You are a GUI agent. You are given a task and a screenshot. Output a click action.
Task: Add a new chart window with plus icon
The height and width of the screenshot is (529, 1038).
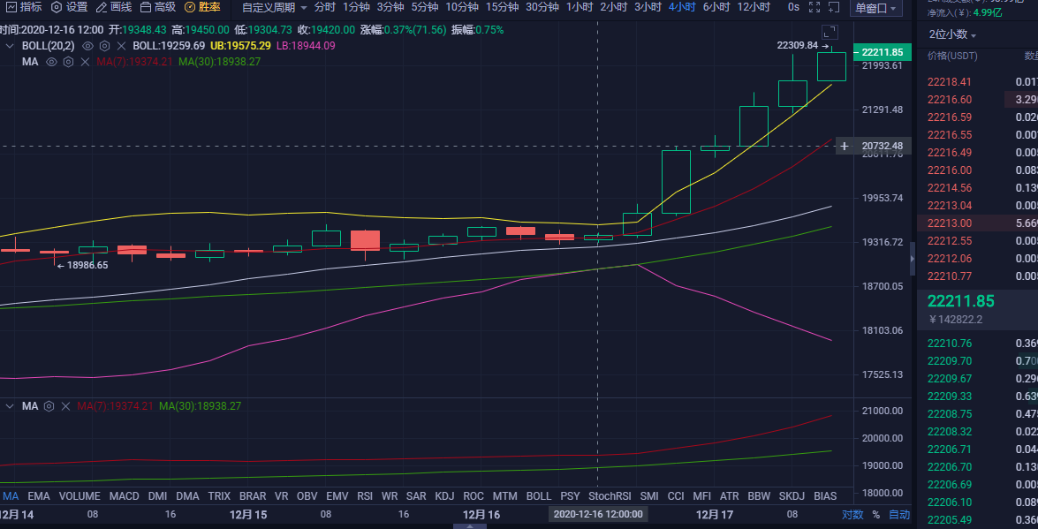834,7
